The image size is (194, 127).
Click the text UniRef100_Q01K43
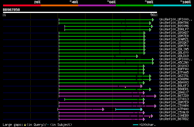point(174,66)
